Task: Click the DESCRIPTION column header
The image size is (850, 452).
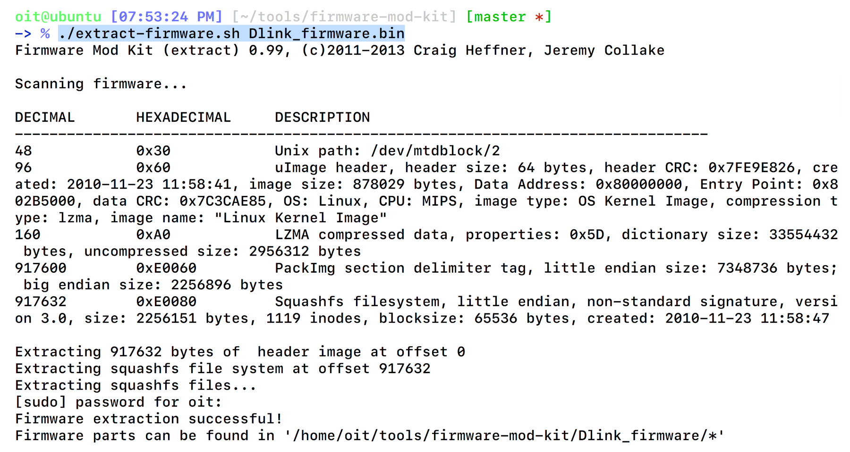Action: click(x=323, y=117)
